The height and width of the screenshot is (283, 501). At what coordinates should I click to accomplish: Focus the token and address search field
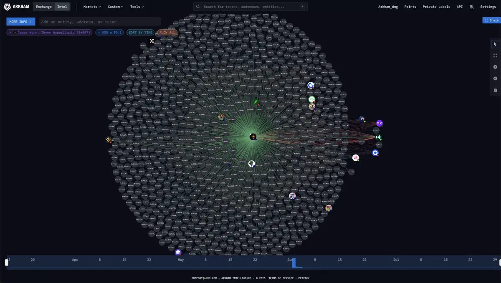[x=250, y=7]
